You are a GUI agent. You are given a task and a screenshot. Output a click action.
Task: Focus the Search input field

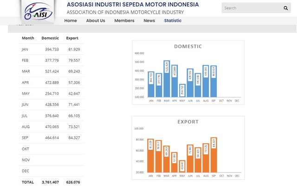[x=256, y=8]
